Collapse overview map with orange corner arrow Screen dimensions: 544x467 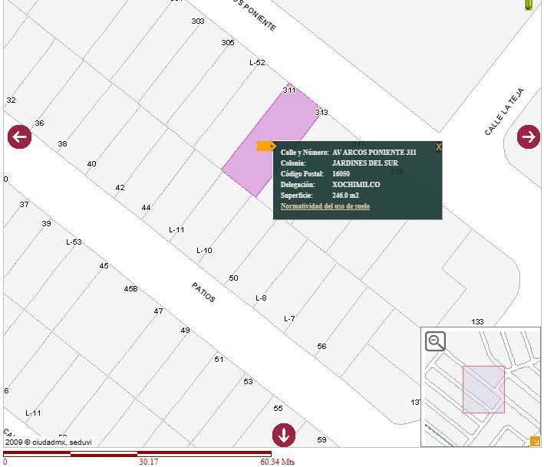tap(535, 442)
